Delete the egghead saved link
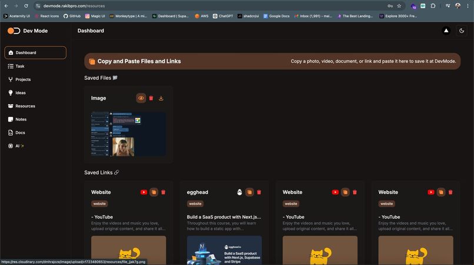The width and height of the screenshot is (474, 265). 259,192
